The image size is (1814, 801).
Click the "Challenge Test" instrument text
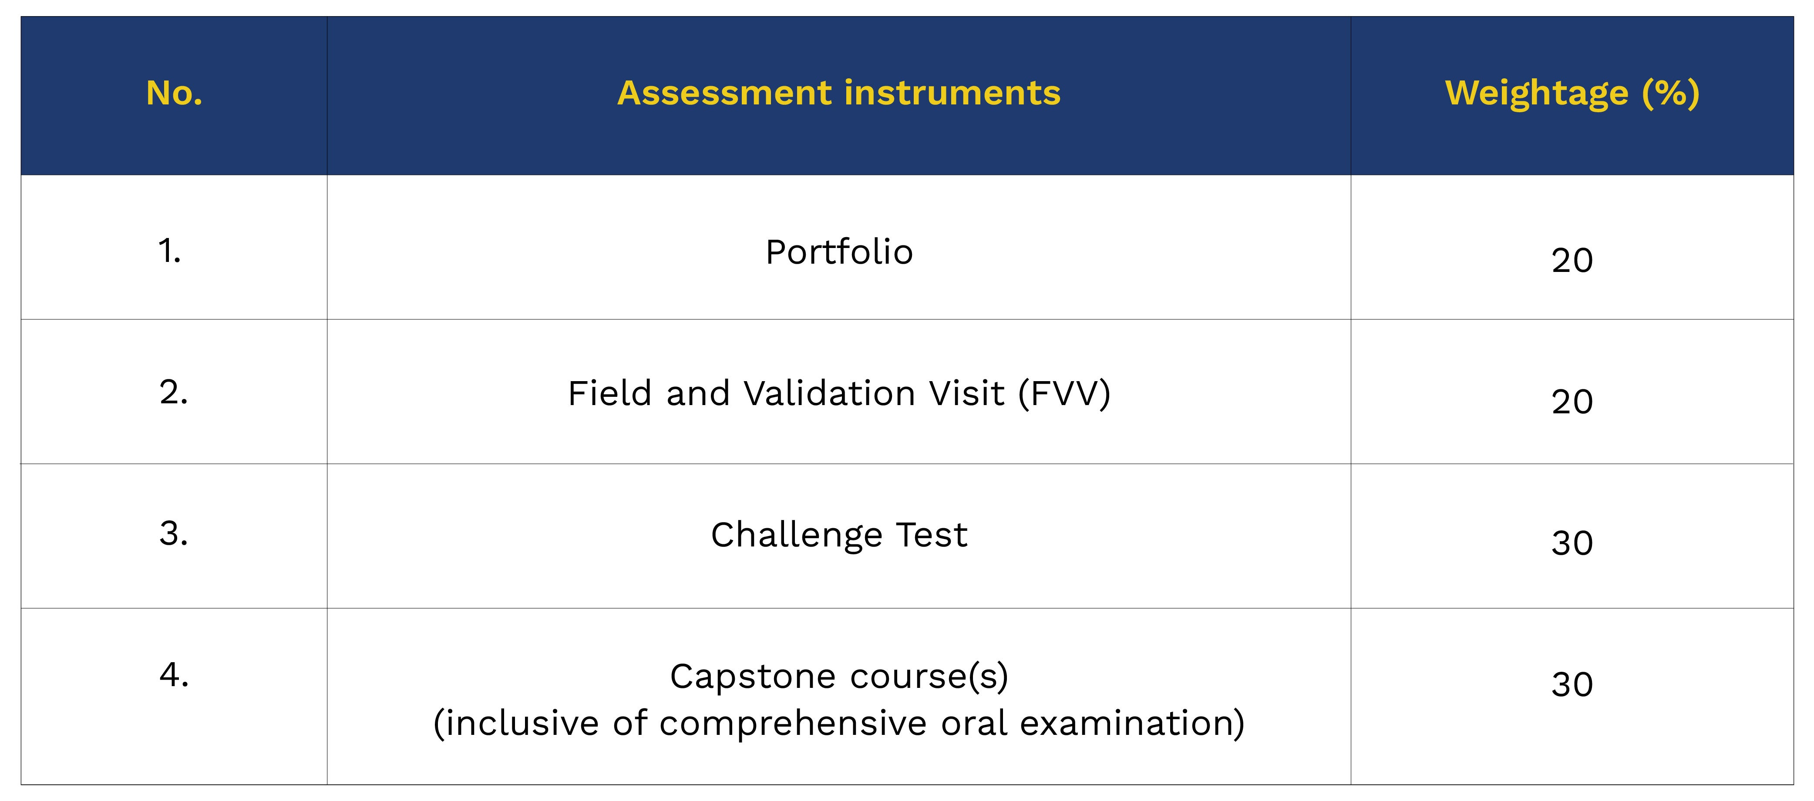(839, 535)
